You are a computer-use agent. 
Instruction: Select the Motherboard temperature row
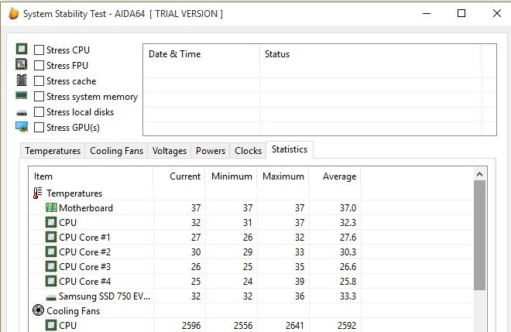pyautogui.click(x=251, y=207)
